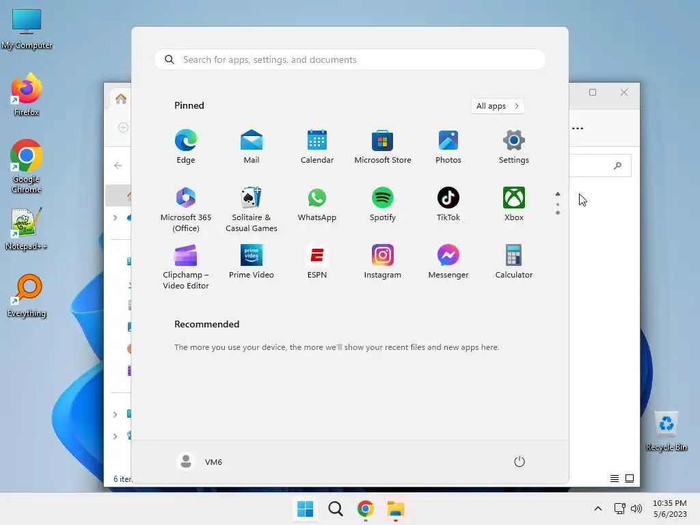Image resolution: width=700 pixels, height=525 pixels.
Task: Switch File Explorer to large icons view
Action: pos(630,479)
